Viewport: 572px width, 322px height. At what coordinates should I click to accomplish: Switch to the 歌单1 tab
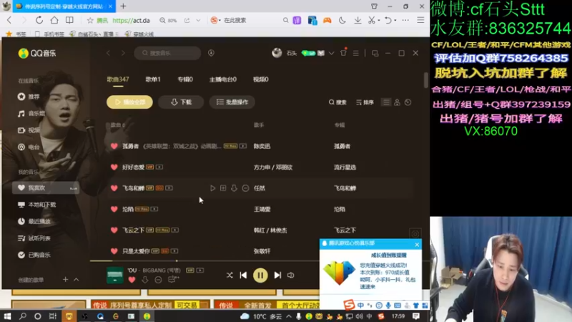pos(153,79)
